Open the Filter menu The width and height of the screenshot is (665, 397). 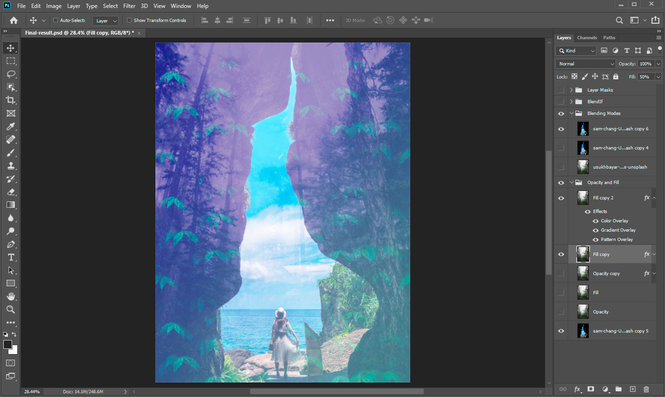(x=129, y=6)
